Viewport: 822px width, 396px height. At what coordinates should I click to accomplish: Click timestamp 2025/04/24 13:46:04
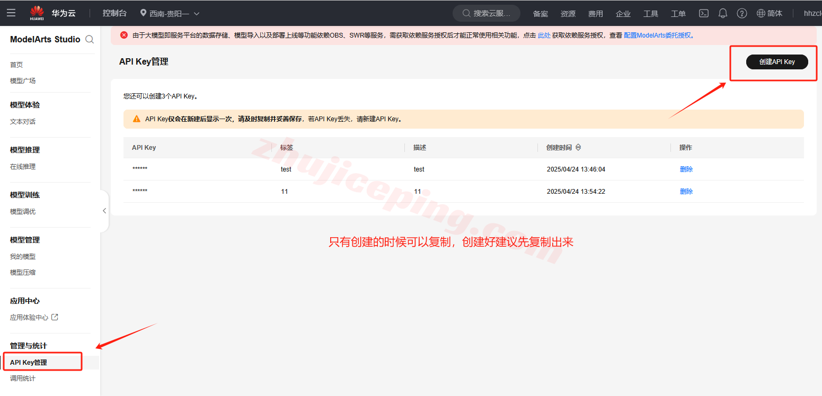point(576,169)
